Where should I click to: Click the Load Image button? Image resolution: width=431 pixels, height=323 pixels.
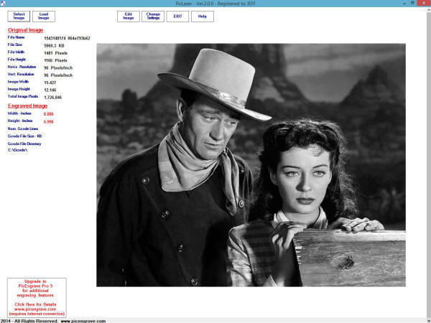click(44, 17)
